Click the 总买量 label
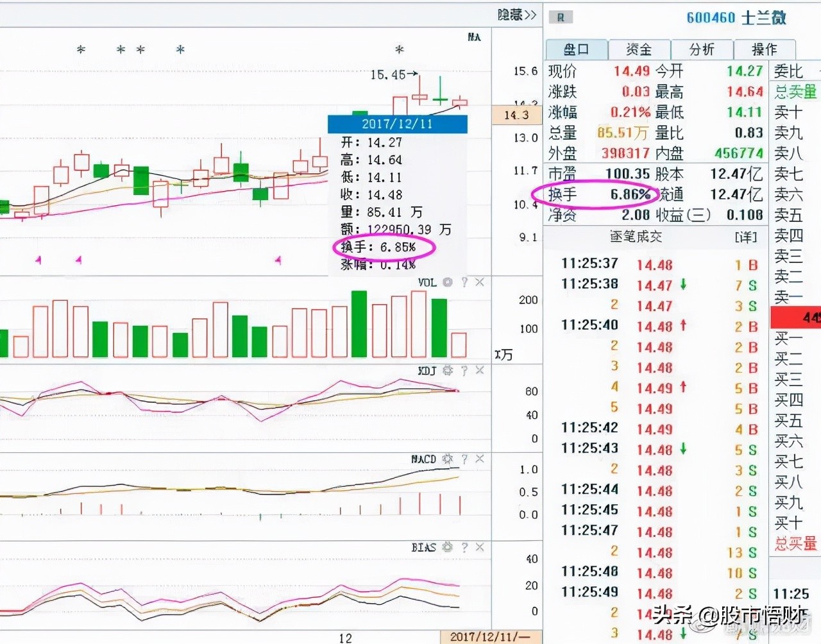Screen dimensions: 821x644 point(795,543)
